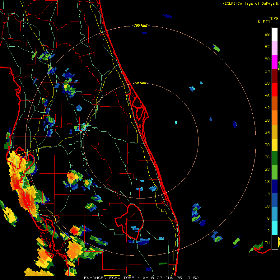Pick the burnt orange swatch near 42
280x280 pixels.
275,103
